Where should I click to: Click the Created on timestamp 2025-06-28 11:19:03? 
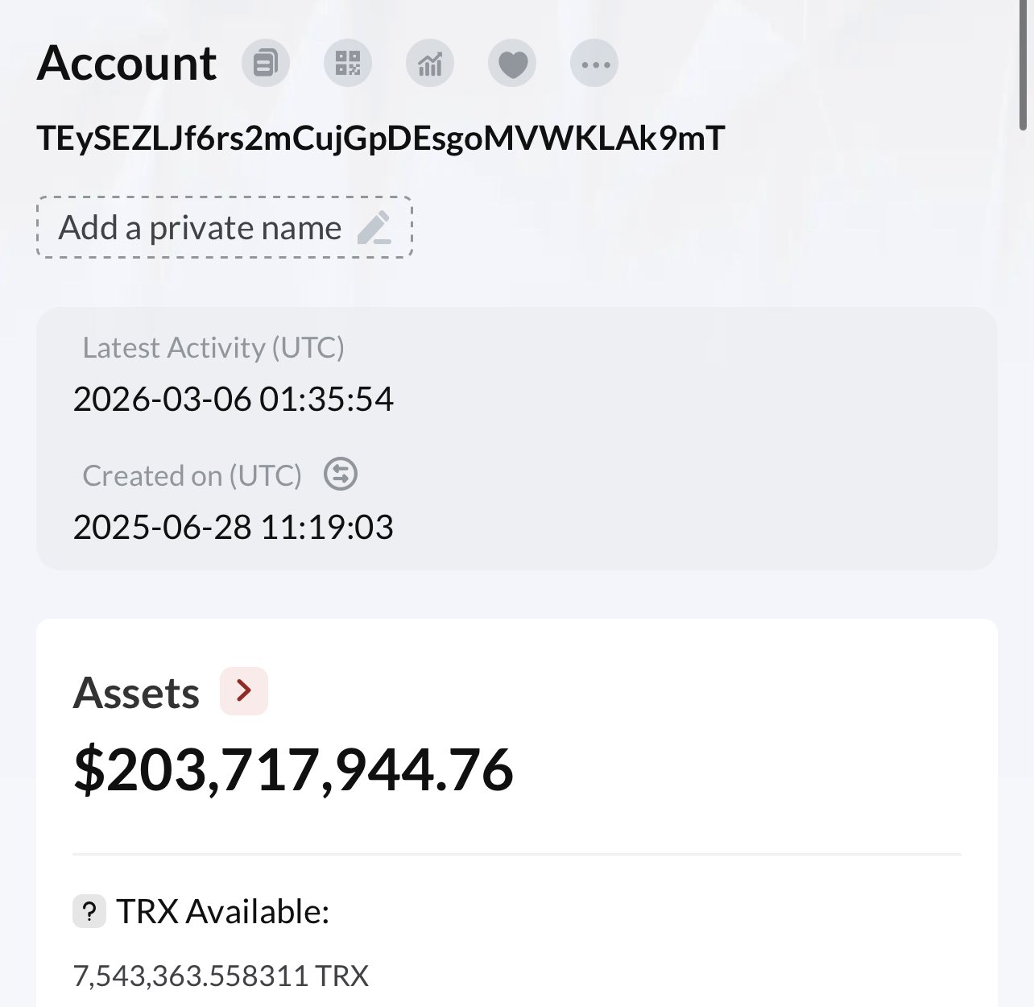click(x=234, y=528)
